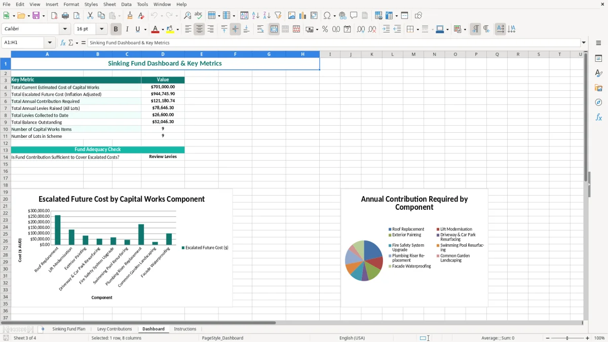608x342 pixels.
Task: Increase the cell indent
Action: [386, 29]
